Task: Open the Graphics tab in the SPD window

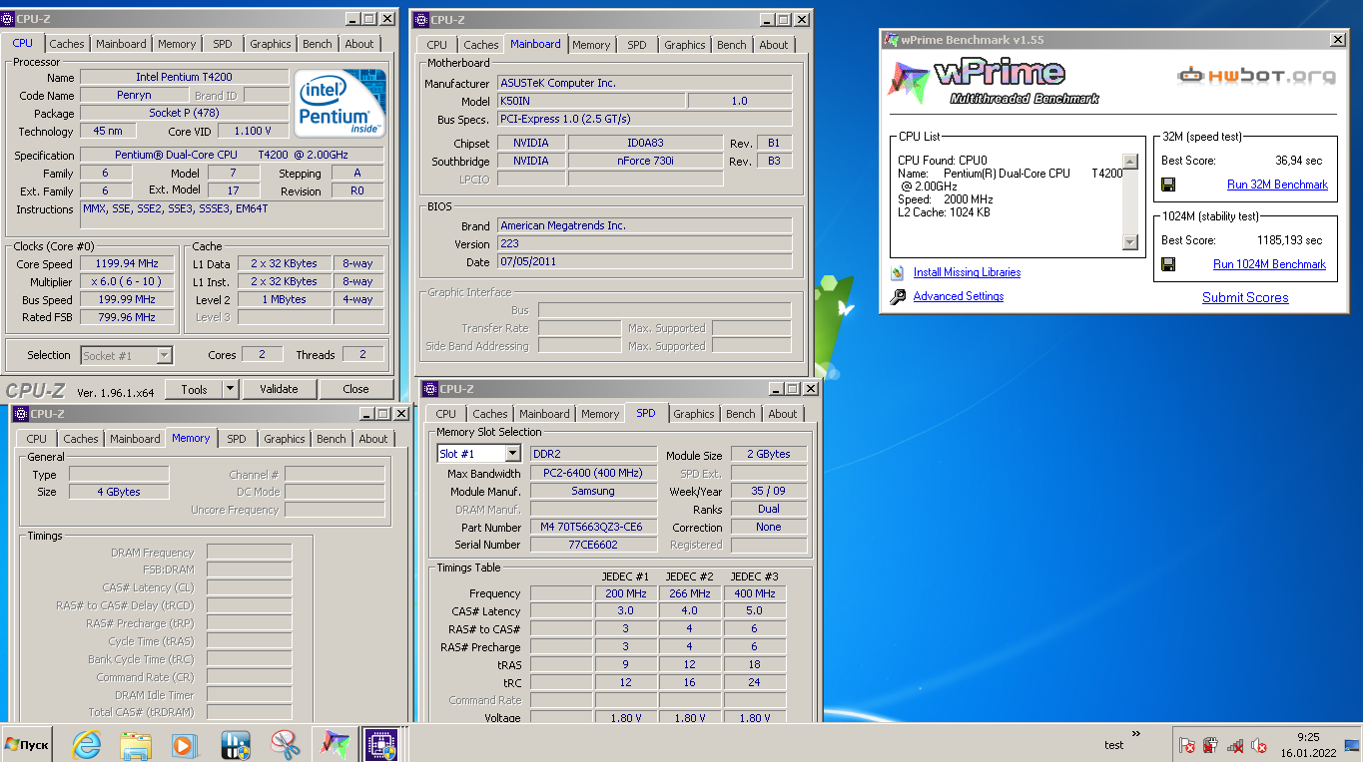Action: pyautogui.click(x=693, y=414)
